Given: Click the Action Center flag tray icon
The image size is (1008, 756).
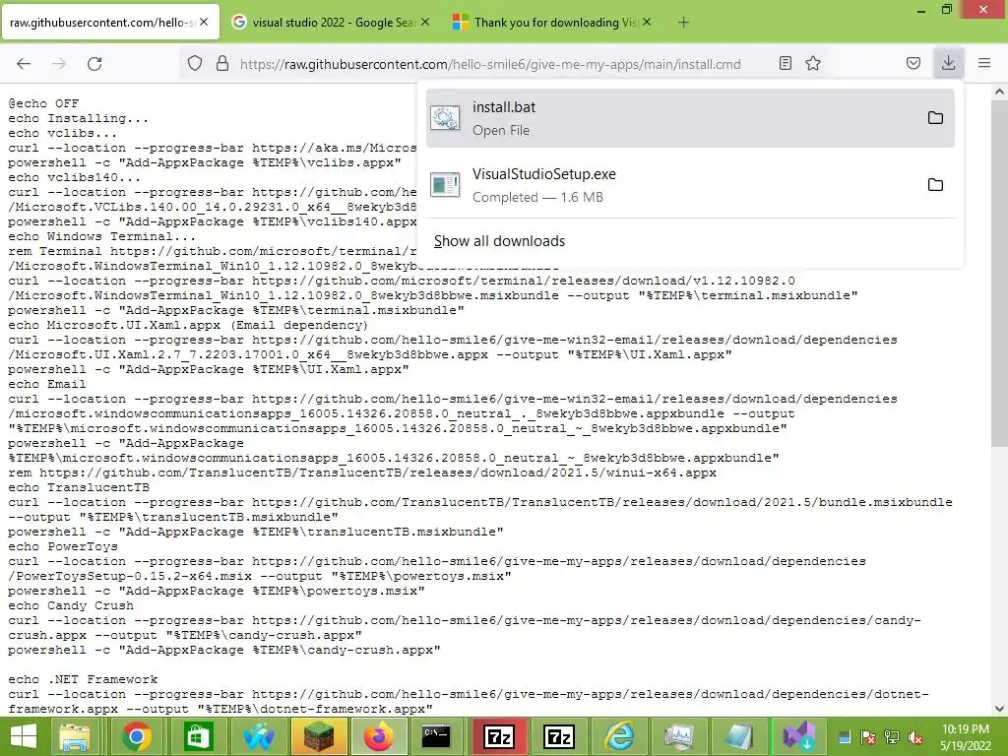Looking at the screenshot, I should click(x=868, y=738).
